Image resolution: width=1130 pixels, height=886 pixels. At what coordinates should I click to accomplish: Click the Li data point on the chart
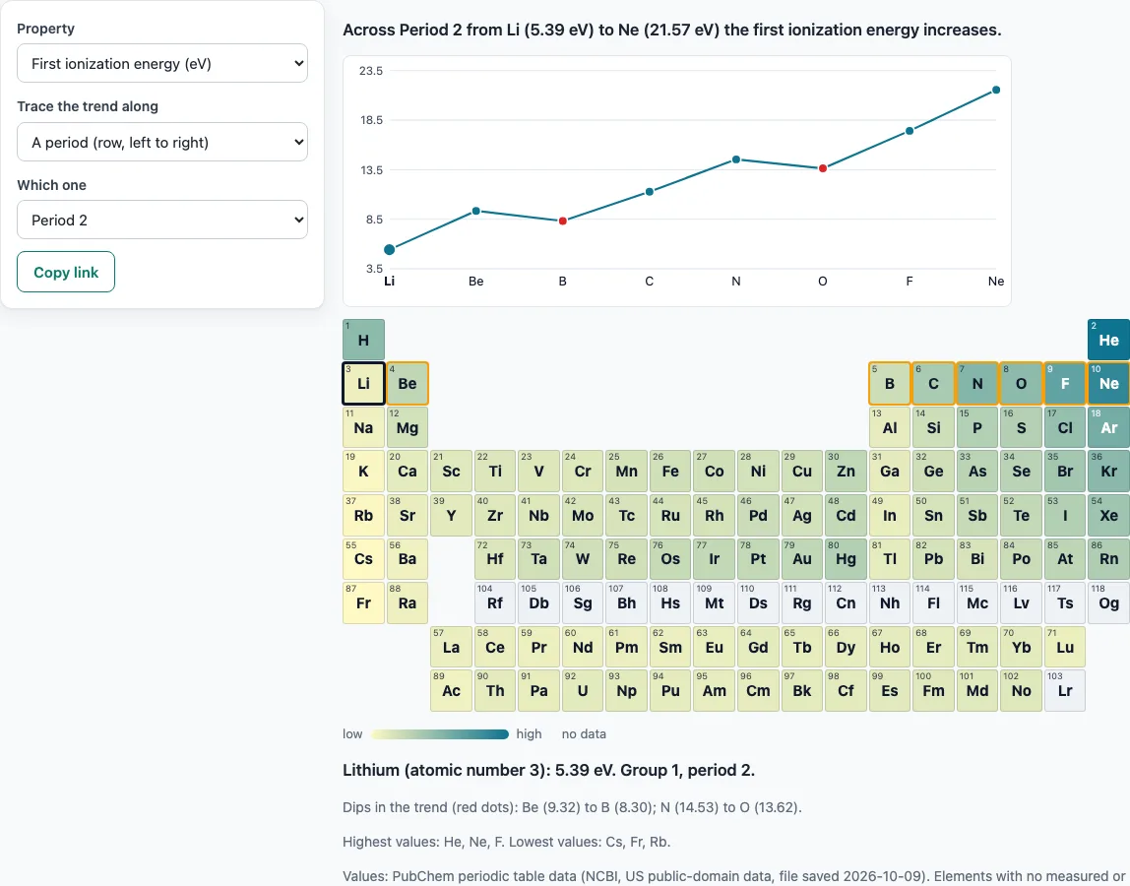coord(389,249)
